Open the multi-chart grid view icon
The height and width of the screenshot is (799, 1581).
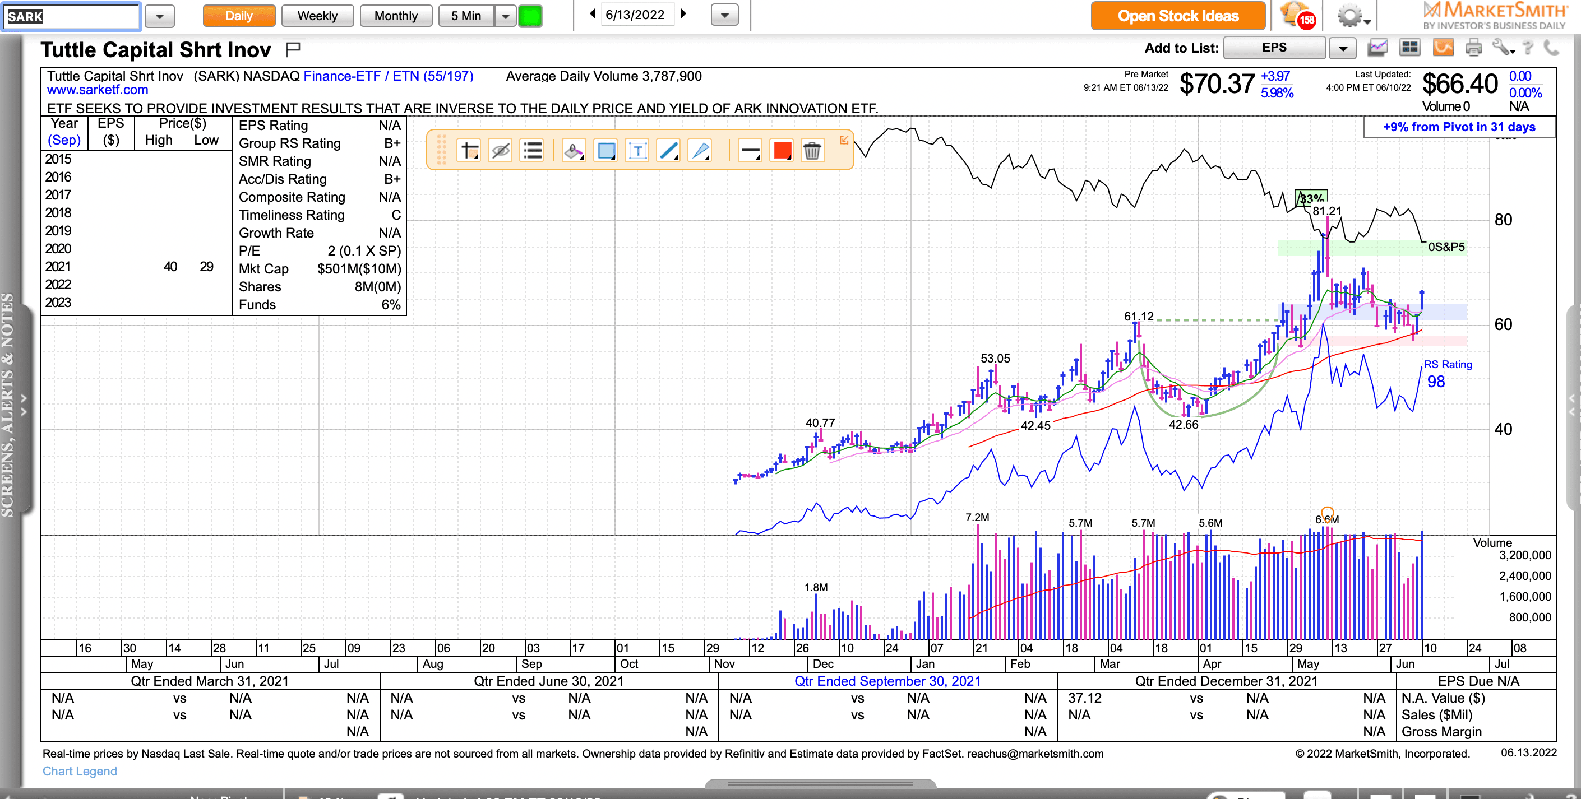click(1410, 47)
